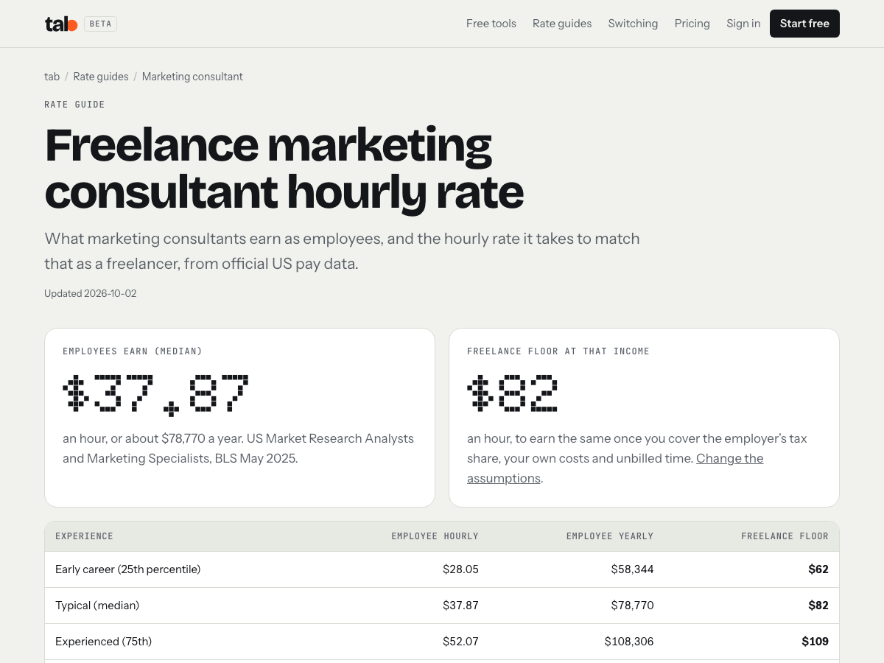Image resolution: width=884 pixels, height=663 pixels.
Task: Click the Freelance marketing consultant hourly rate heading
Action: pyautogui.click(x=284, y=168)
